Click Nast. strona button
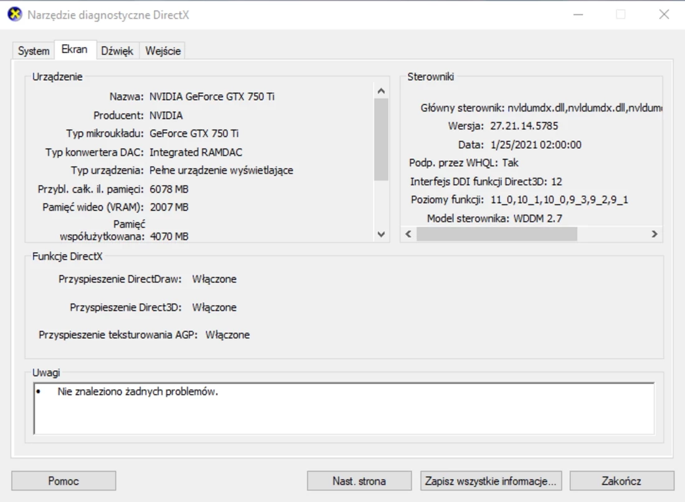Viewport: 685px width, 502px height. (x=359, y=481)
